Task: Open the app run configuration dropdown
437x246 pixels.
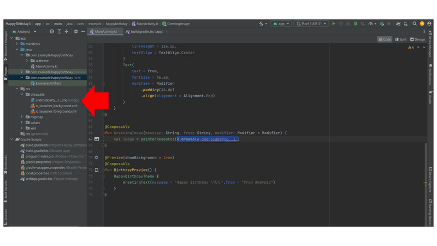Action: tap(281, 24)
